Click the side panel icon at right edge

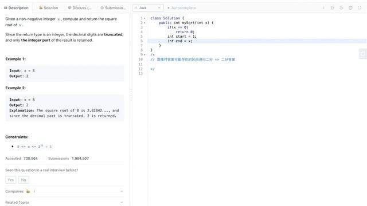[x=363, y=54]
